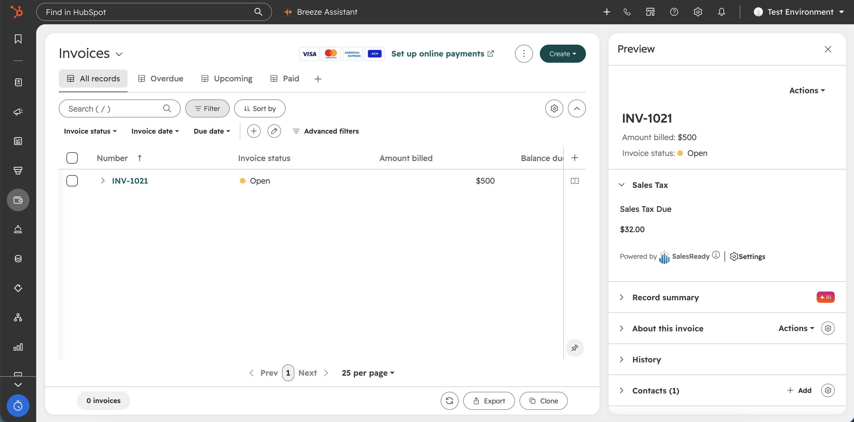The height and width of the screenshot is (422, 854).
Task: Open the Invoice date filter dropdown
Action: coord(155,131)
